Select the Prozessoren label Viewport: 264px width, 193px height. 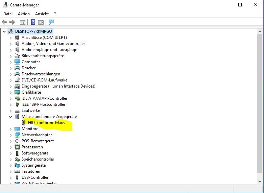tap(32, 147)
